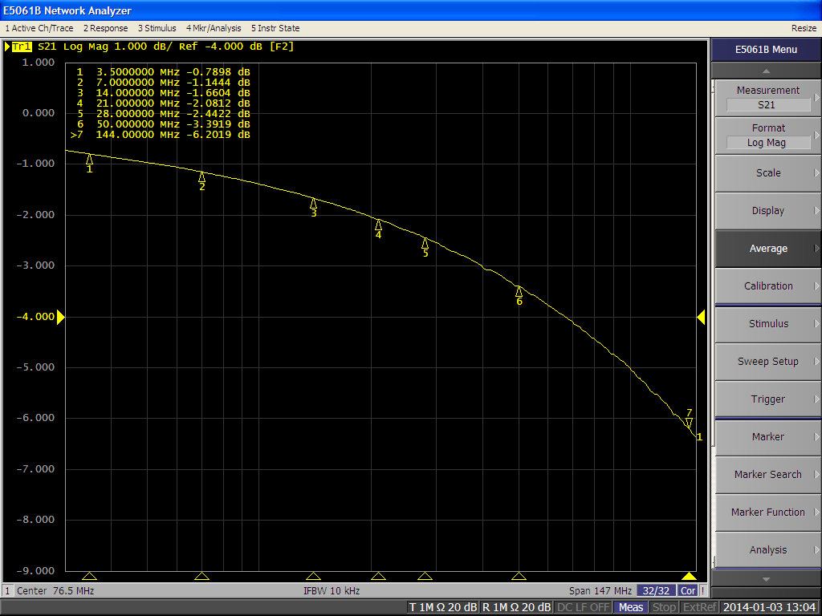This screenshot has height=616, width=822.
Task: Click the ExtRef status indicator
Action: [699, 608]
